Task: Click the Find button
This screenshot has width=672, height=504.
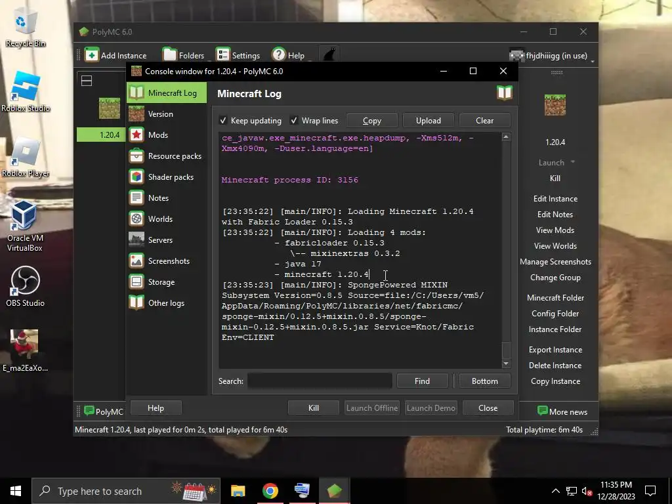Action: coord(422,381)
